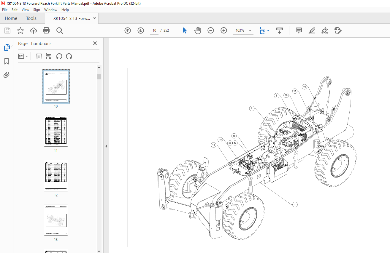
Task: Collapse the navigation pane arrow
Action: [x=106, y=146]
